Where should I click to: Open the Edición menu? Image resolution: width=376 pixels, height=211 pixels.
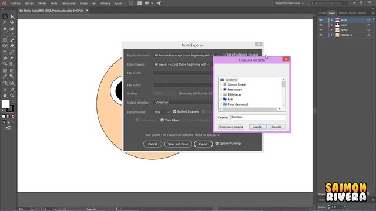29,4
